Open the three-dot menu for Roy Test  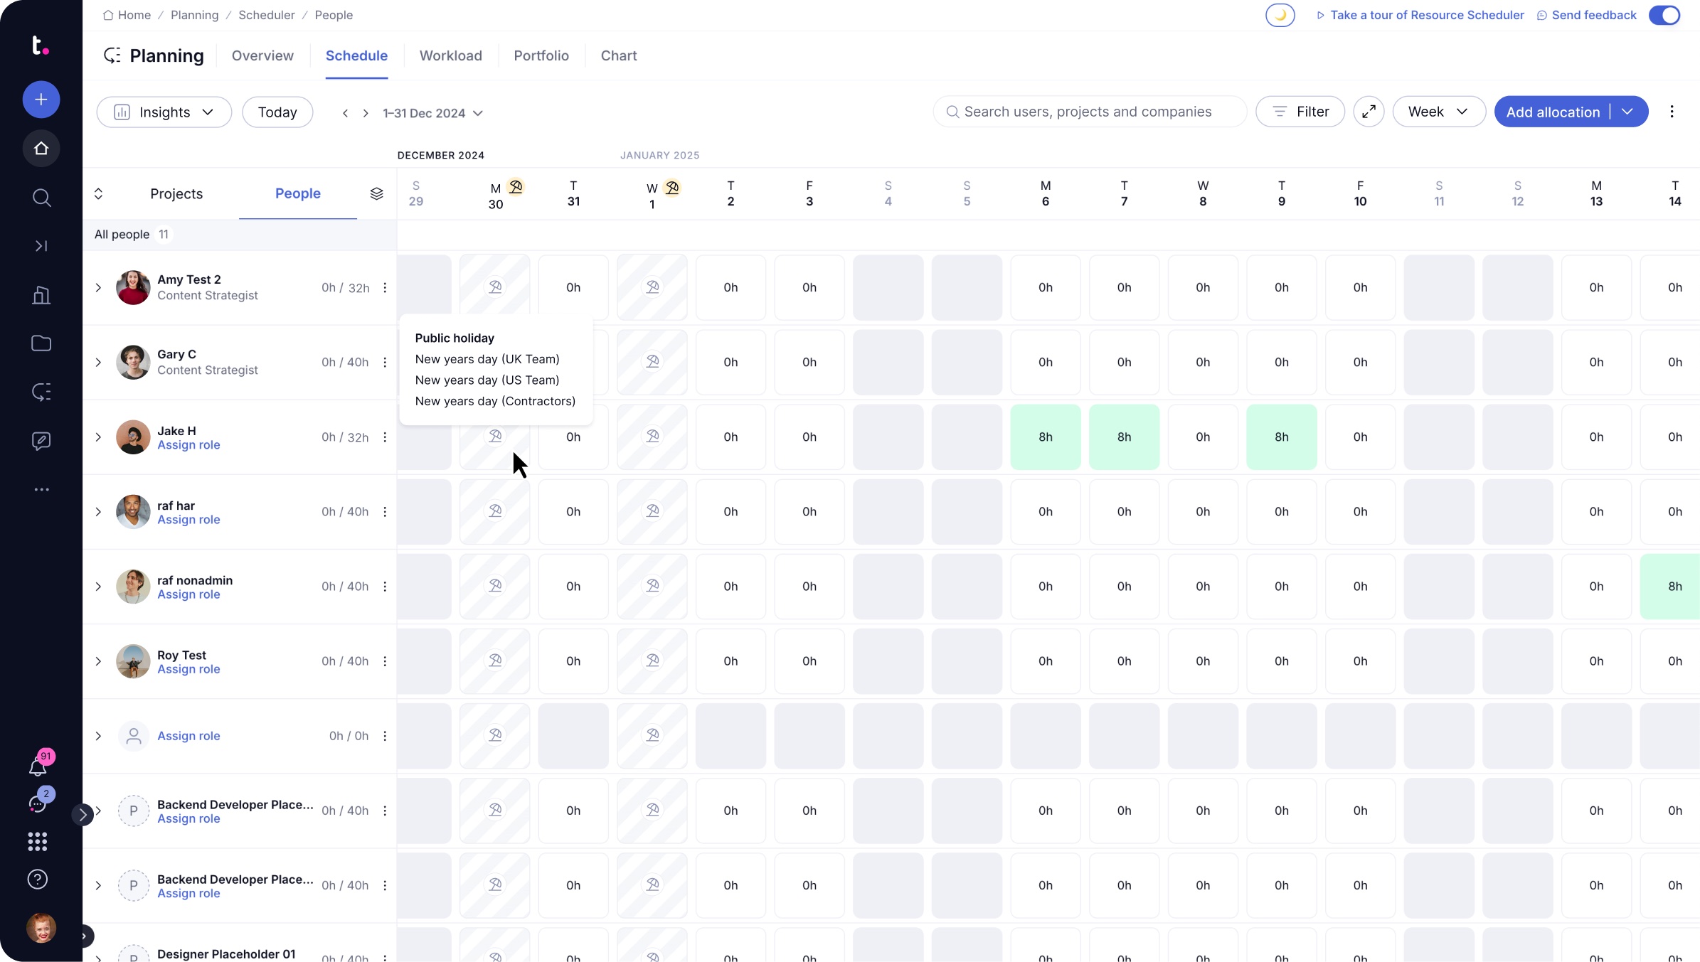[x=385, y=661]
